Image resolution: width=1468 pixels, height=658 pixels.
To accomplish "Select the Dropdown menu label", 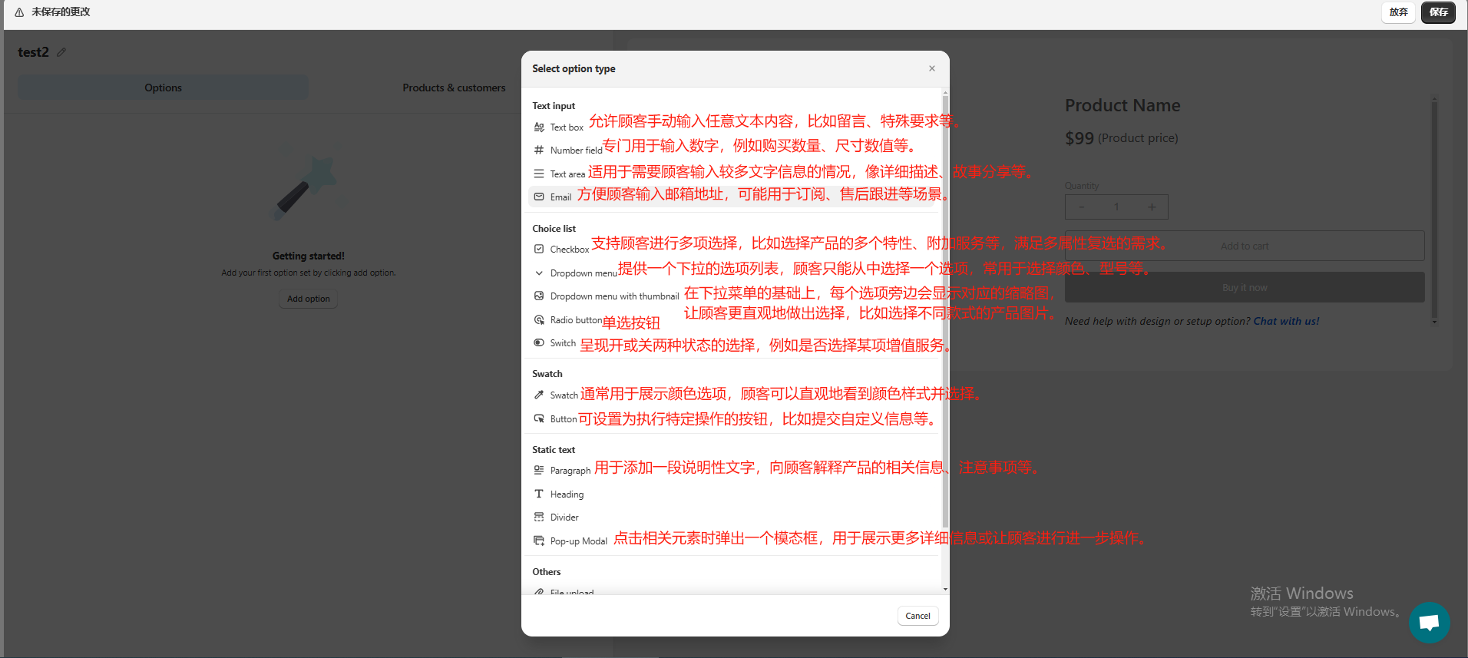I will click(584, 273).
